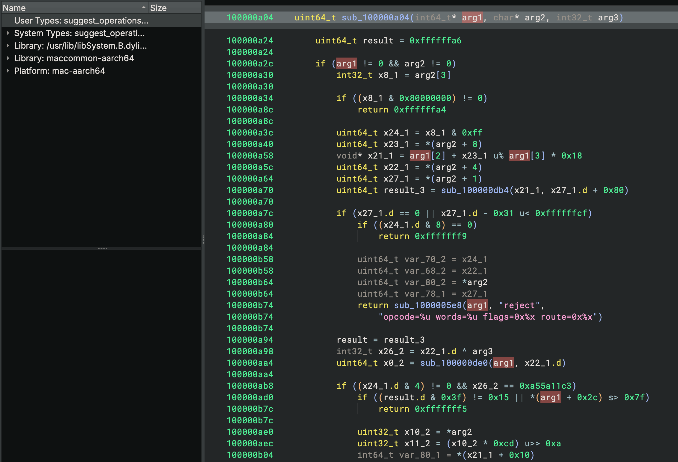Expand Platform: mac-aarch64 row

tap(8, 71)
